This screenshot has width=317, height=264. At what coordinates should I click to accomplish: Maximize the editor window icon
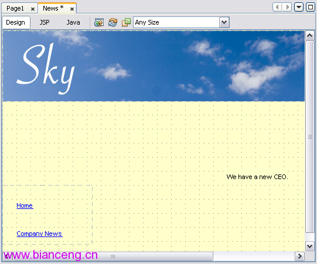[x=311, y=7]
